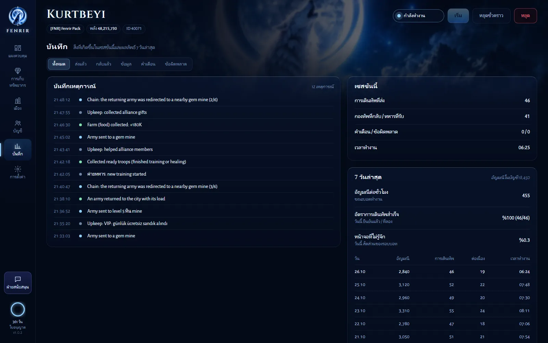Open บัญชี accounts icon
Screen dimensions: 548x343
[x=17, y=126]
